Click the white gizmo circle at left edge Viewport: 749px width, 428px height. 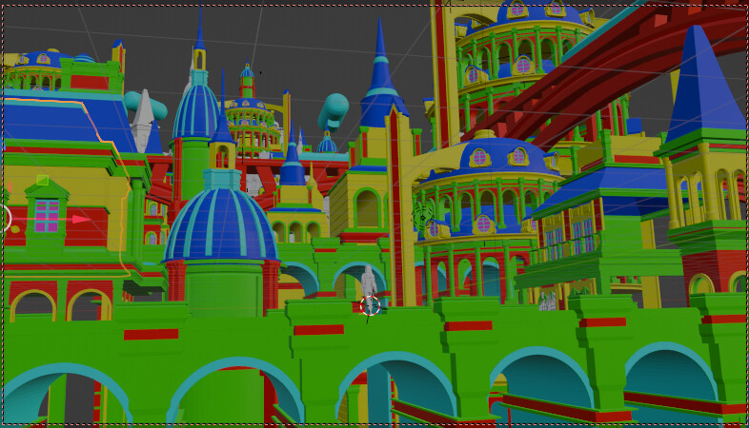click(3, 219)
